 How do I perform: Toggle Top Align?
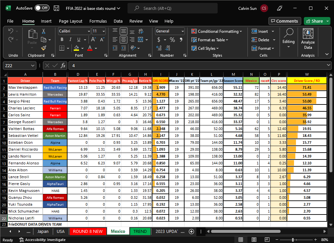tap(115, 31)
